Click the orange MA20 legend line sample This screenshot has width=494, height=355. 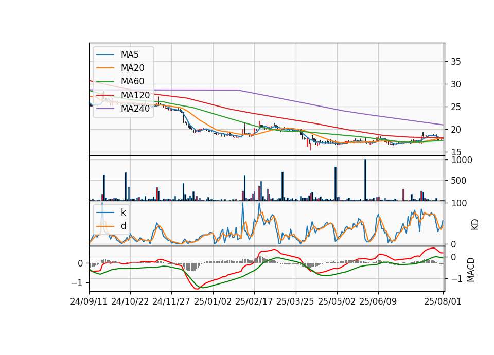coord(105,68)
